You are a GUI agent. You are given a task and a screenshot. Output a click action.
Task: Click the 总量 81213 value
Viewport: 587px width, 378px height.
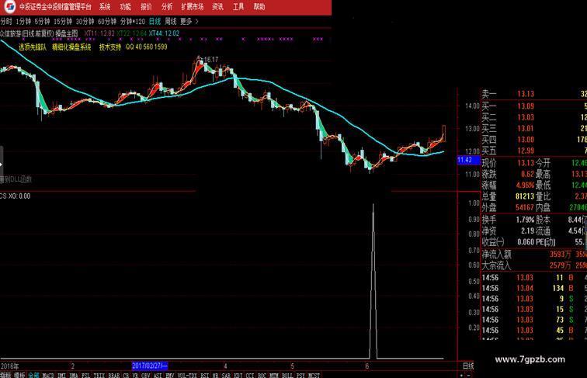tap(525, 196)
